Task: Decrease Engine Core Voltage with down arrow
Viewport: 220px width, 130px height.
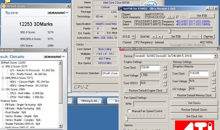Action: point(165,77)
